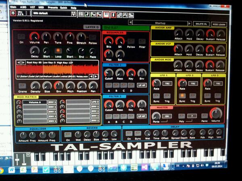Click the red-bordered waveform toolbar icon
Image resolution: width=242 pixels, height=181 pixels.
(99, 14)
